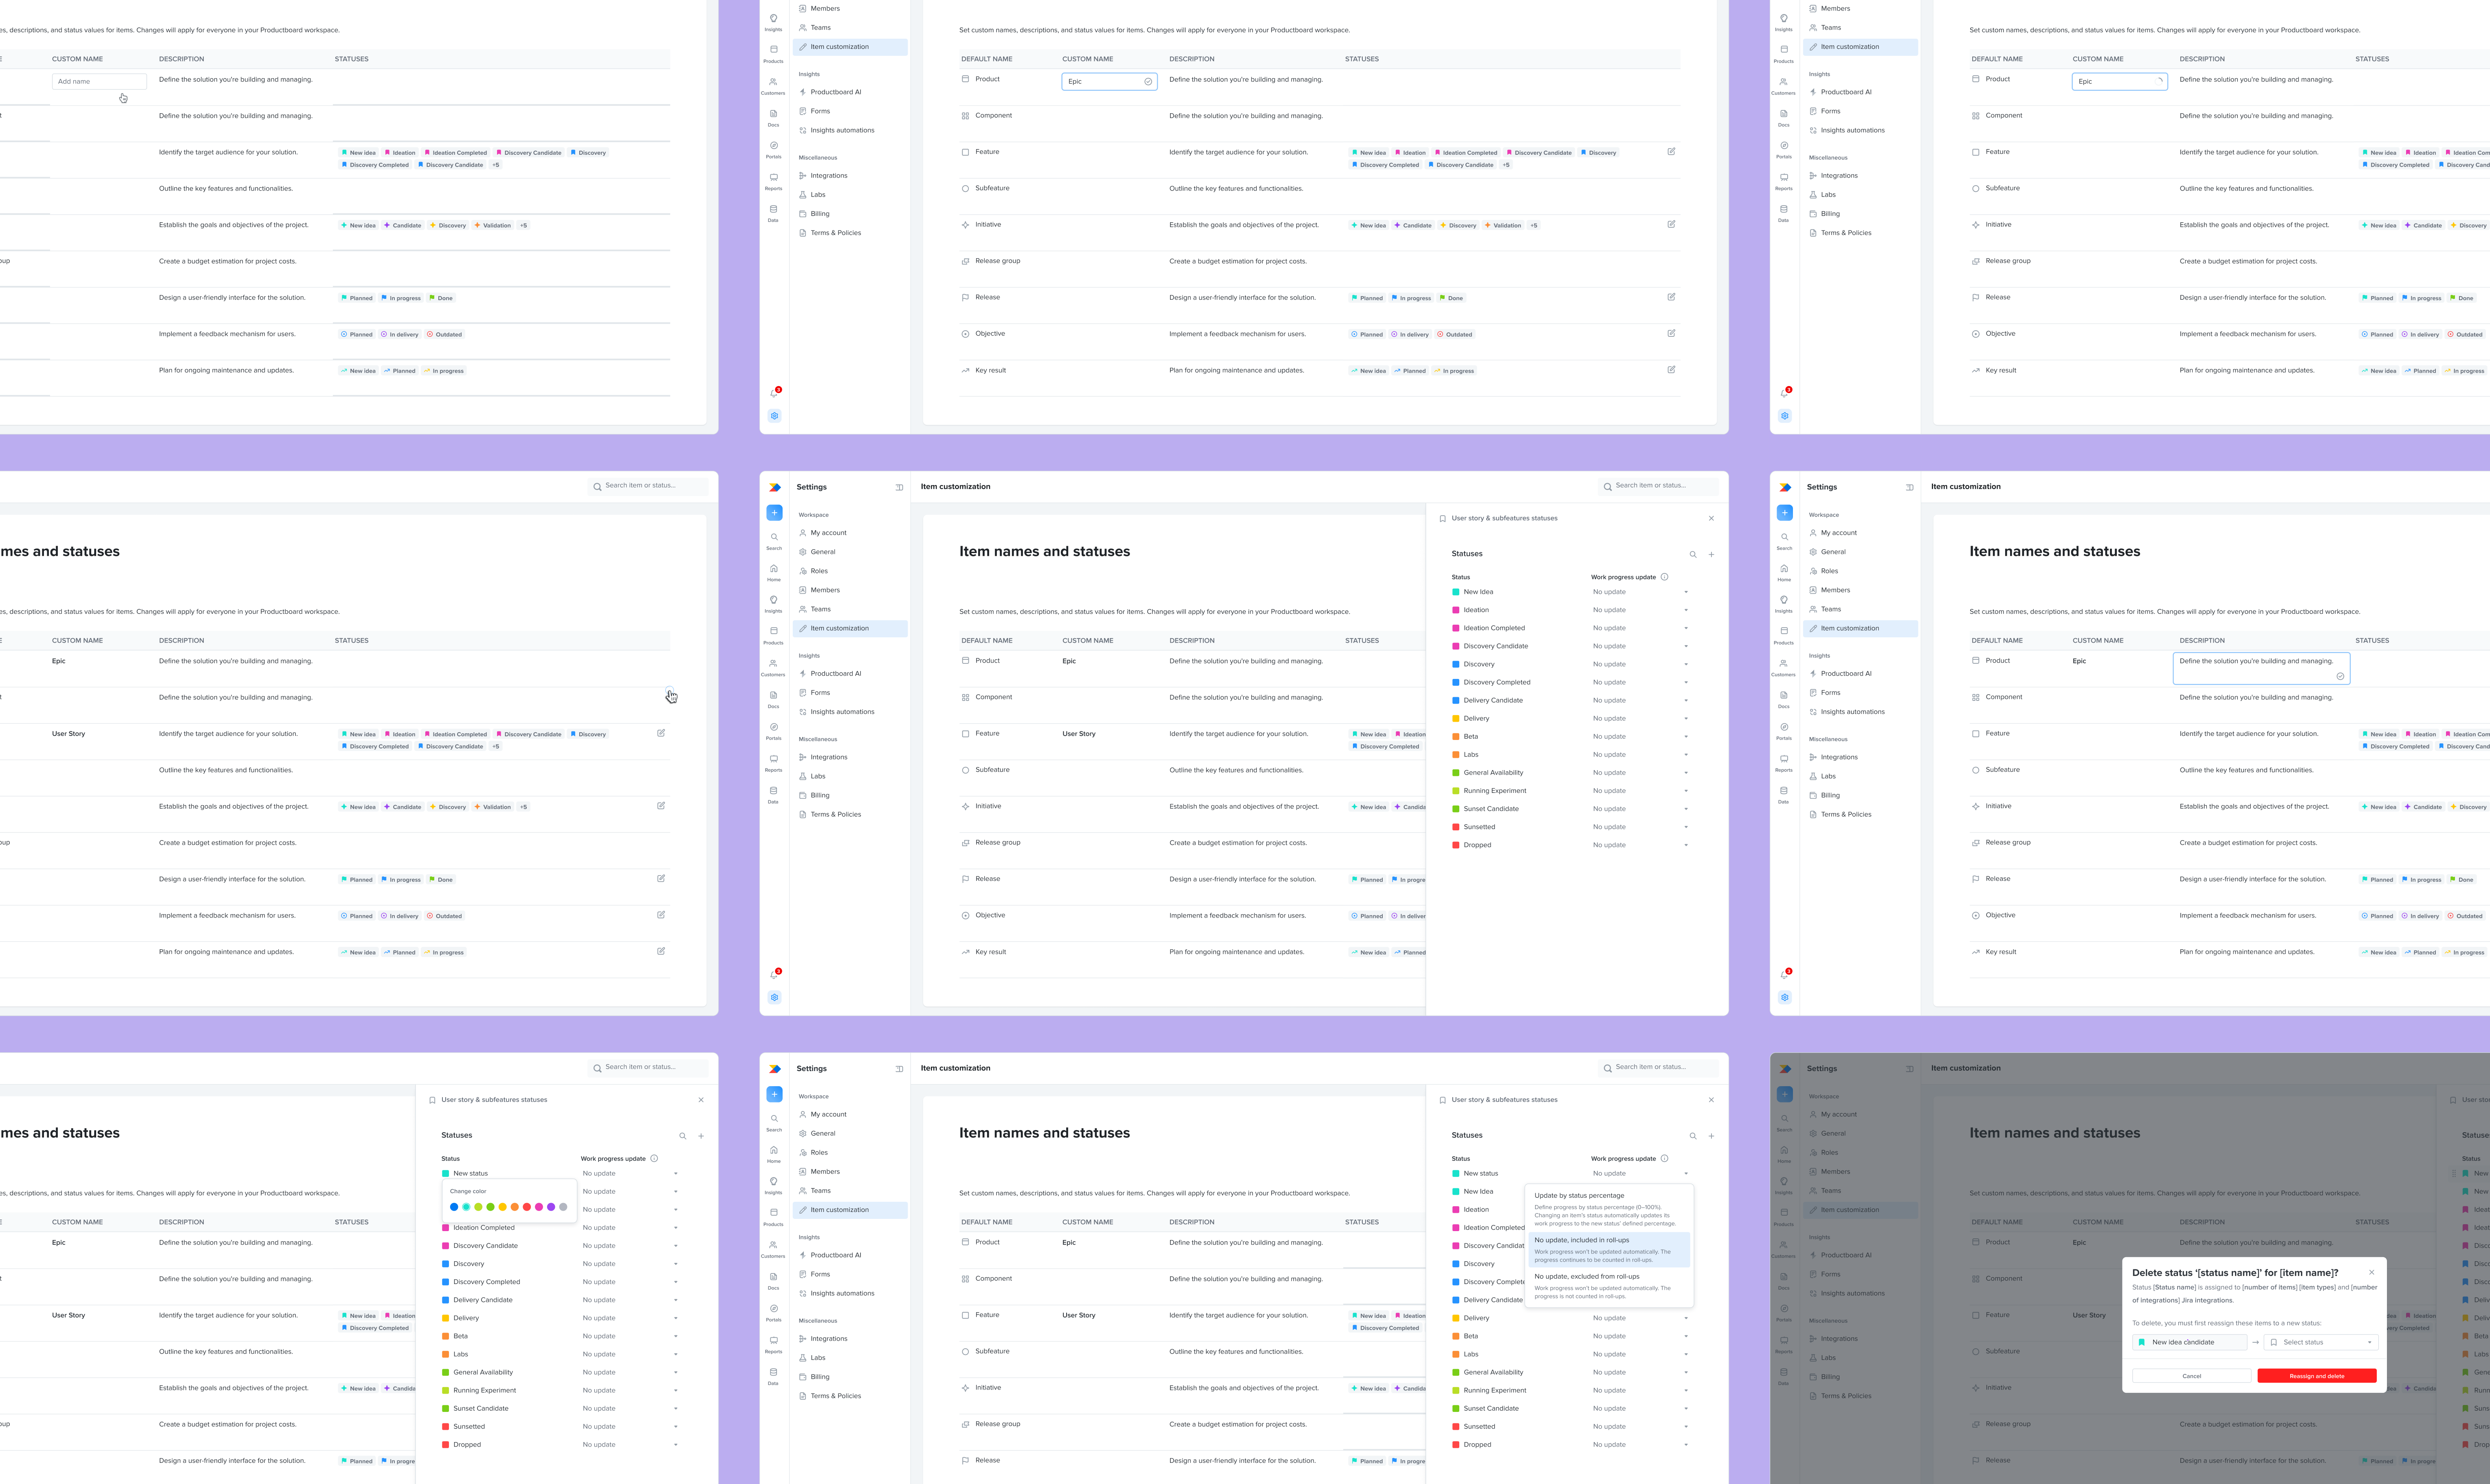Open Customers sidebar icon in description-edit frame
Image resolution: width=2490 pixels, height=1484 pixels.
[x=1784, y=667]
